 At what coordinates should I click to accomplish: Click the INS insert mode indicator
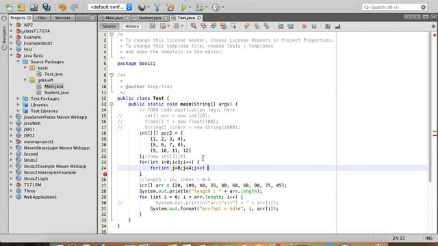pos(429,238)
